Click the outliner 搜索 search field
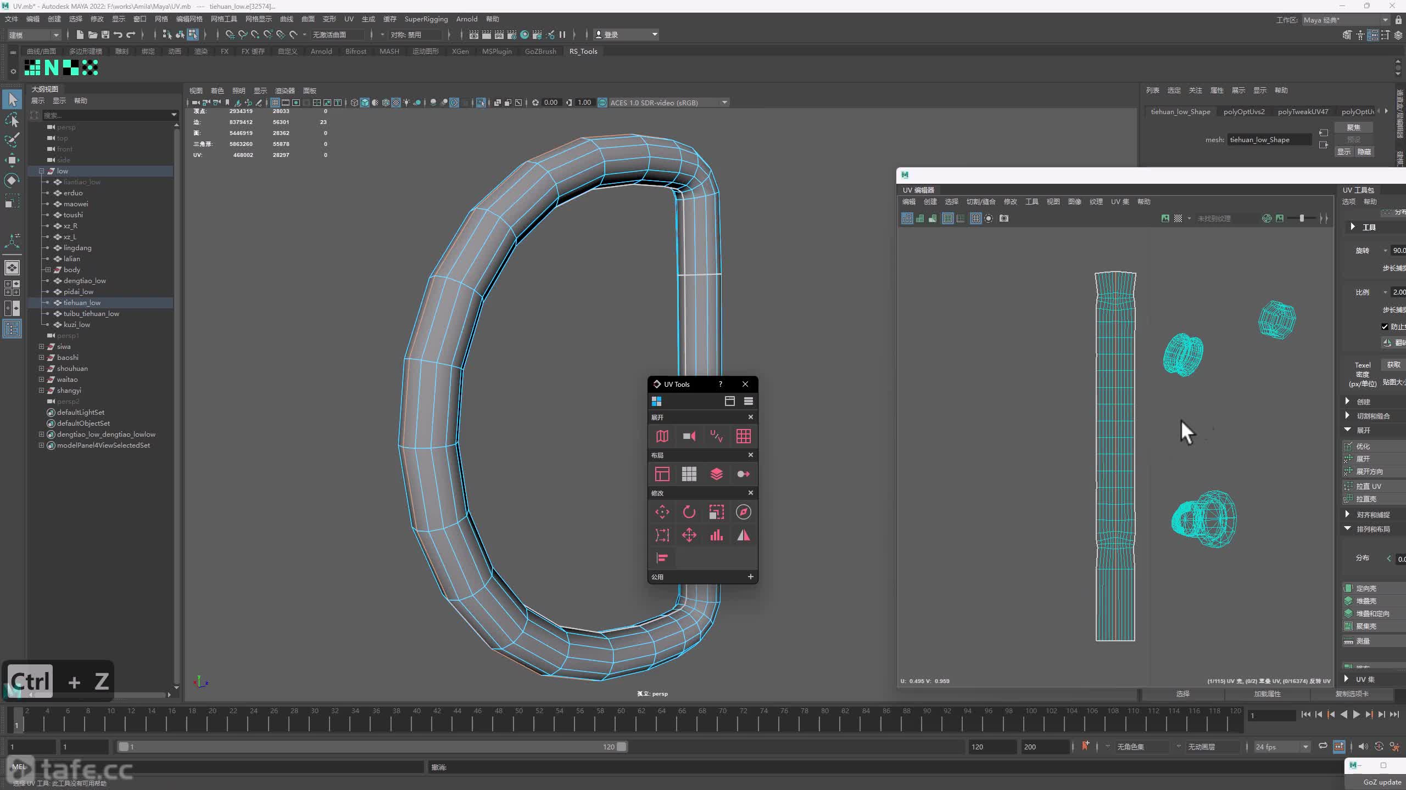The width and height of the screenshot is (1406, 790). pos(110,115)
